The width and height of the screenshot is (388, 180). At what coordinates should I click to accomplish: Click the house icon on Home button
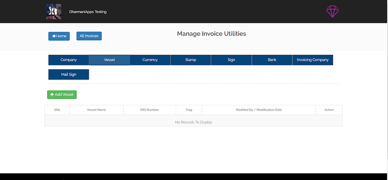click(x=54, y=36)
